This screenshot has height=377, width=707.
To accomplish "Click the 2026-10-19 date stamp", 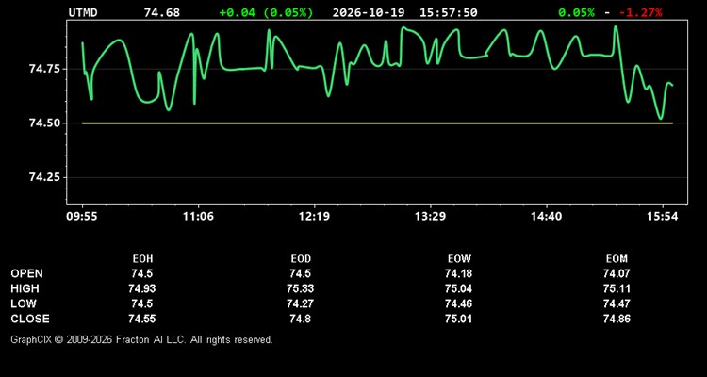I will (x=370, y=12).
